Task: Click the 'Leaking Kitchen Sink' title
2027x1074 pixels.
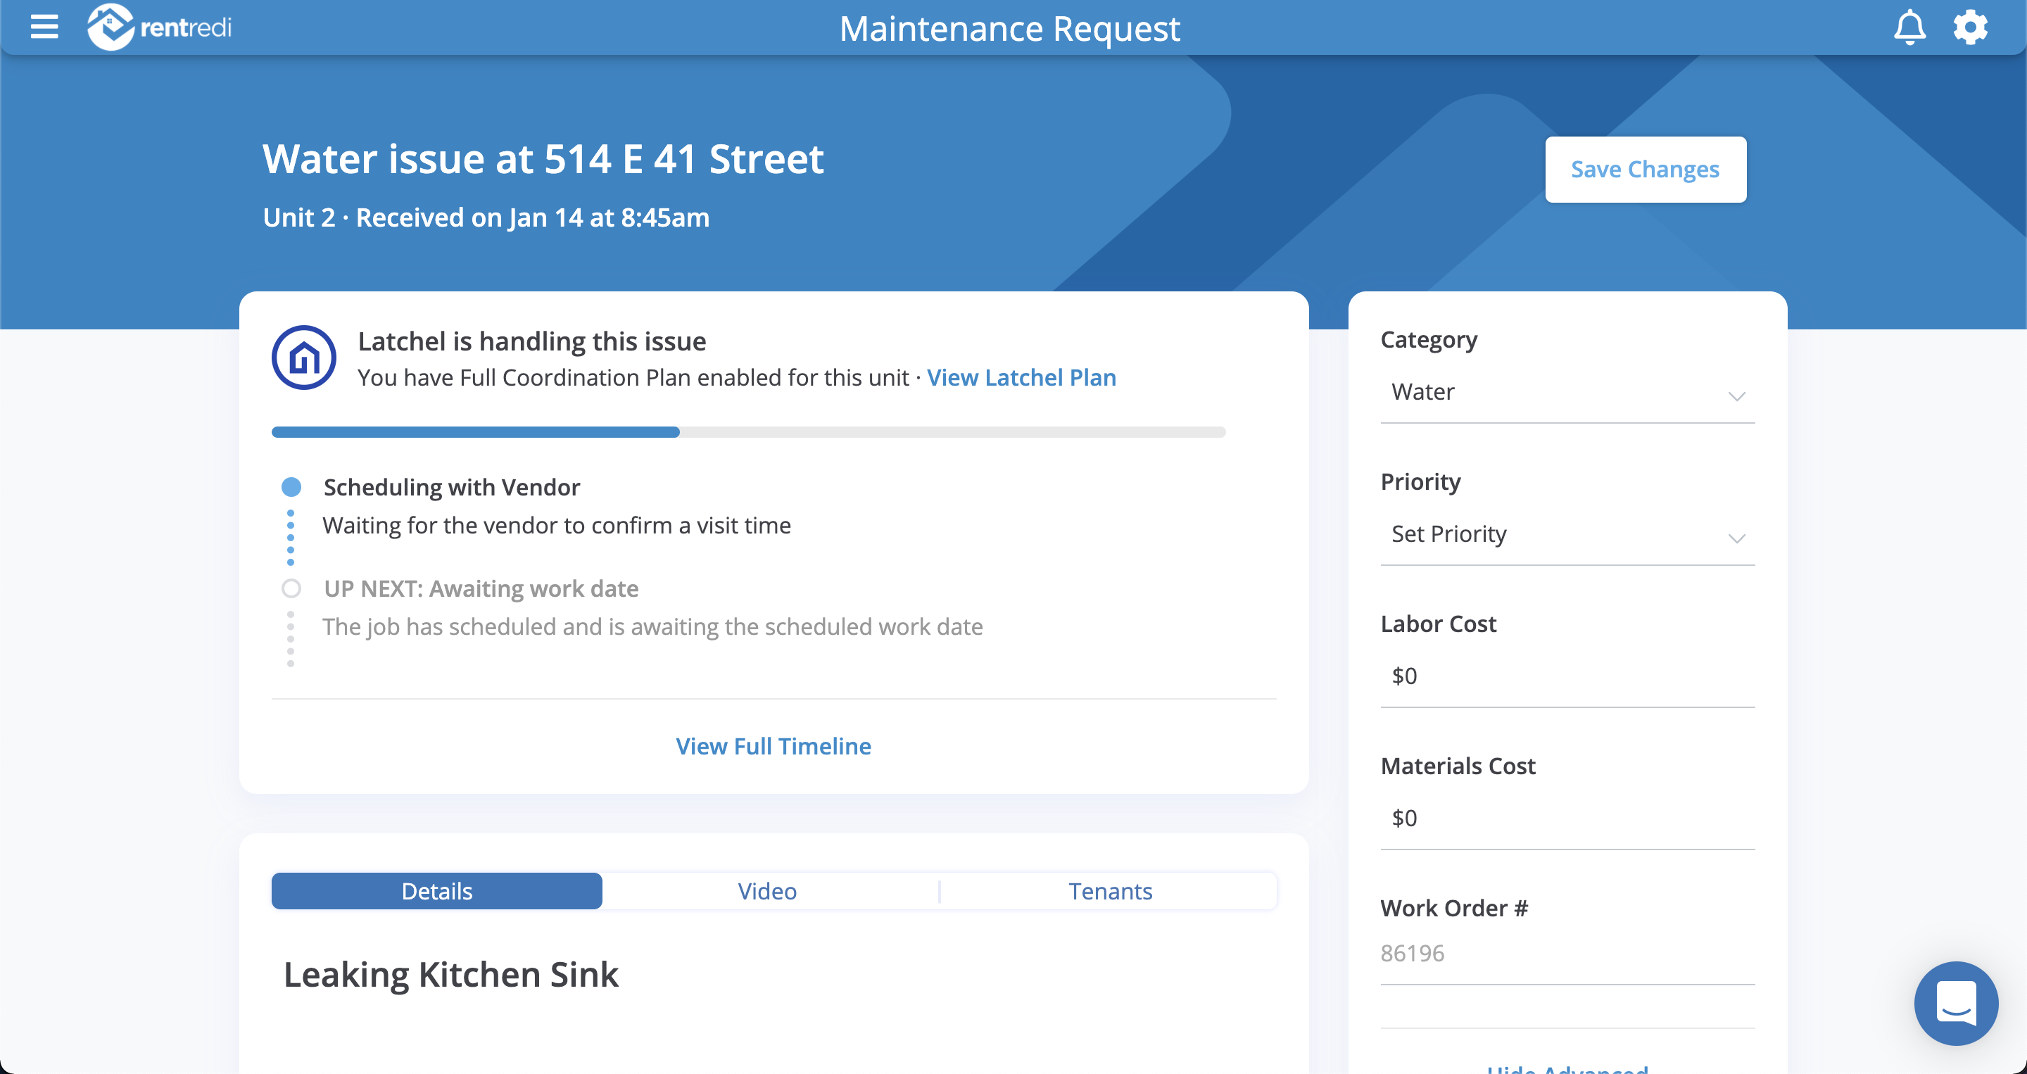Action: [451, 974]
